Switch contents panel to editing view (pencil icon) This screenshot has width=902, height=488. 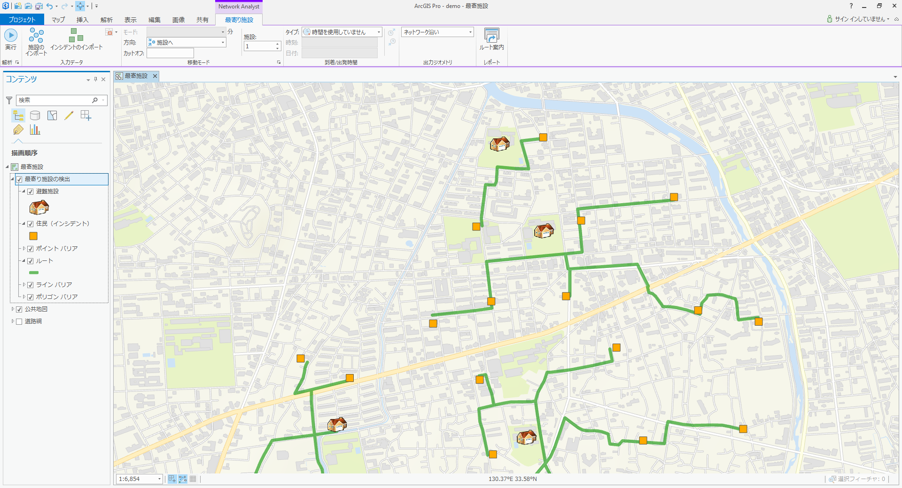click(x=69, y=115)
